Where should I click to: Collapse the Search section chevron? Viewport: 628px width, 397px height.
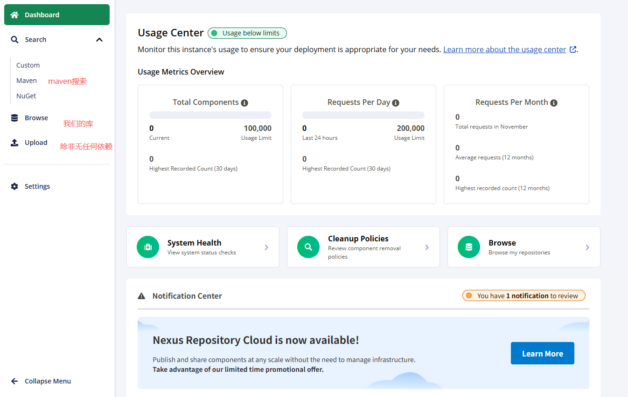click(99, 40)
